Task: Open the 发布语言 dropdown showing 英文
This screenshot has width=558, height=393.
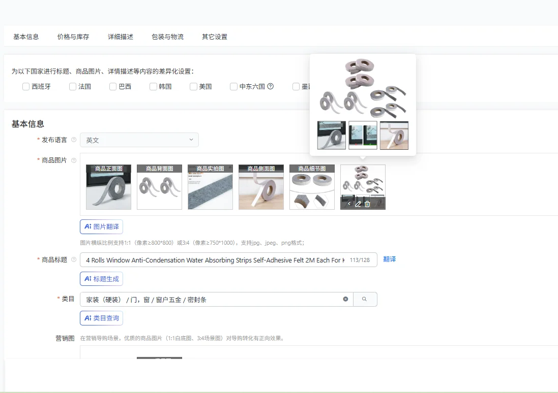Action: [x=139, y=140]
